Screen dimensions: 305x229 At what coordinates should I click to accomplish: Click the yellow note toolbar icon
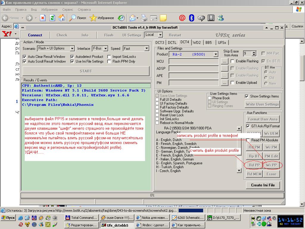point(163,18)
